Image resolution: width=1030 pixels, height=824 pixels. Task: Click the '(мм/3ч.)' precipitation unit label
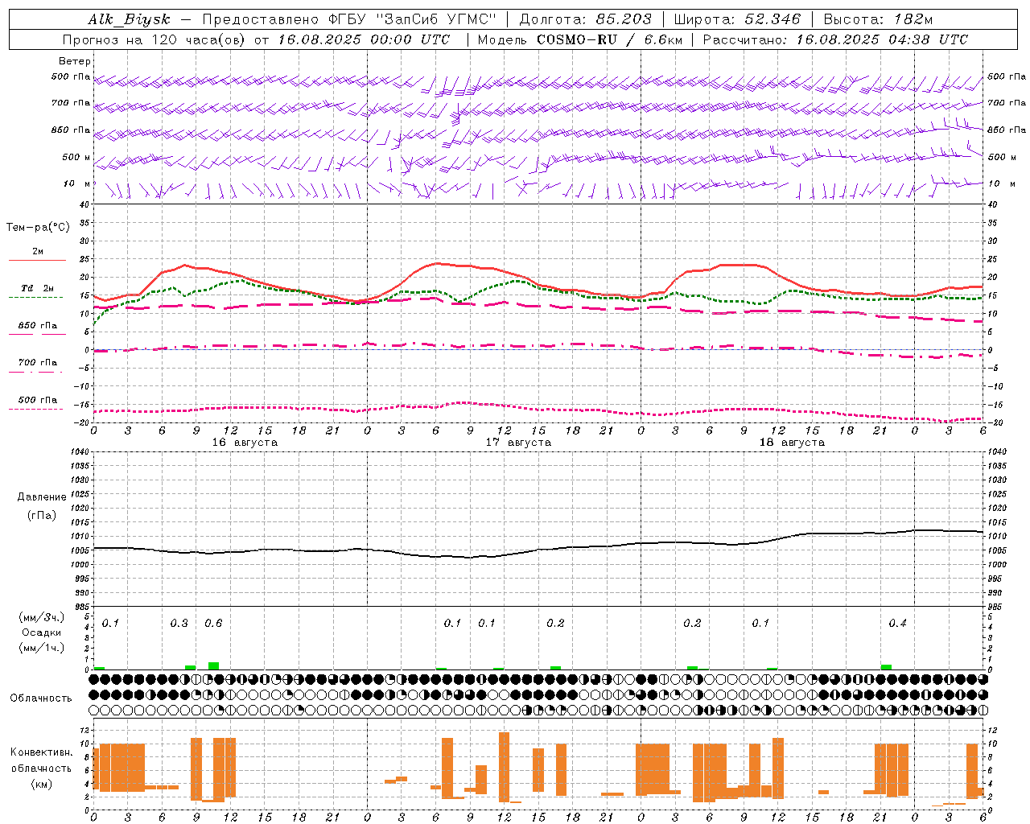[x=42, y=617]
